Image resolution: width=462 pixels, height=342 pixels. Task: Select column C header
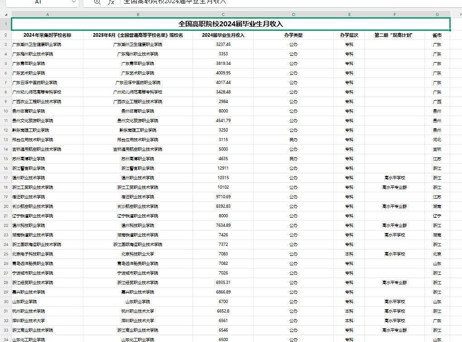coord(223,15)
